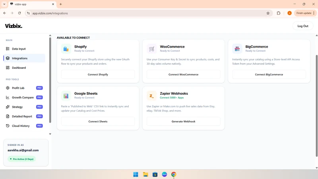This screenshot has width=318, height=179.
Task: Click the sidebar scroll down arrow
Action: point(50,134)
